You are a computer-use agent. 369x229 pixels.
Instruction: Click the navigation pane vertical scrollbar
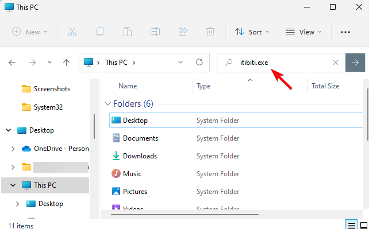click(x=94, y=126)
